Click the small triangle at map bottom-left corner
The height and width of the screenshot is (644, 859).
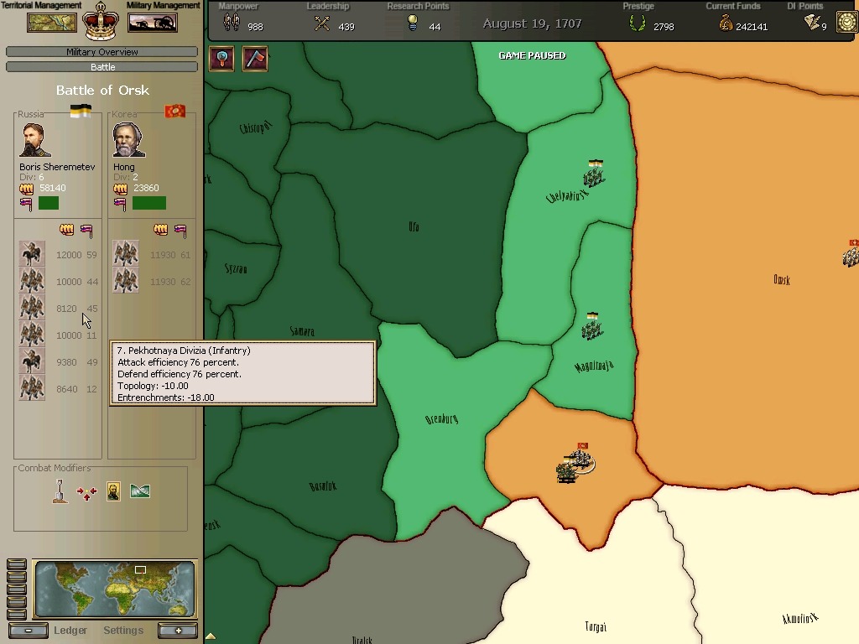211,636
